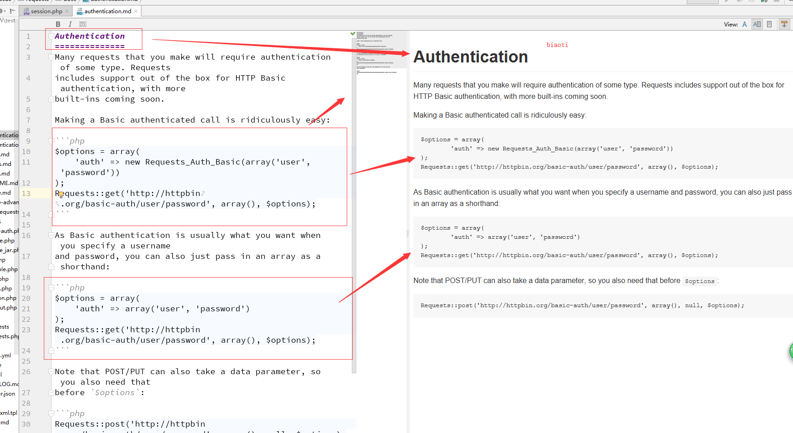Click the green inspection checkmark indicator
This screenshot has width=793, height=433.
pos(353,34)
